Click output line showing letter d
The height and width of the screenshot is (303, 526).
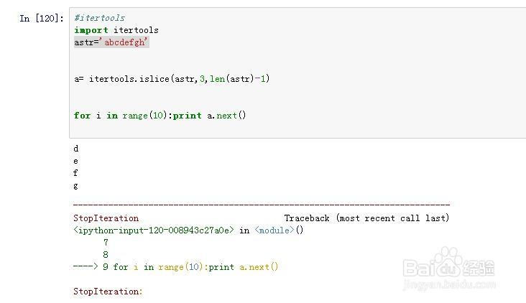pos(76,149)
